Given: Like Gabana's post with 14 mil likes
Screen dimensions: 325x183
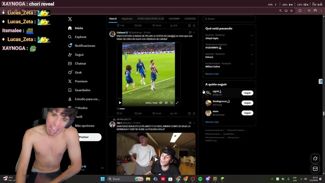Looking at the screenshot, I should click(x=157, y=113).
